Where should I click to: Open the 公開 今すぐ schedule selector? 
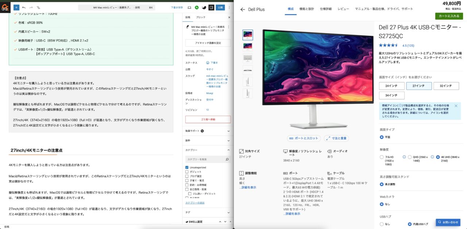(x=210, y=69)
